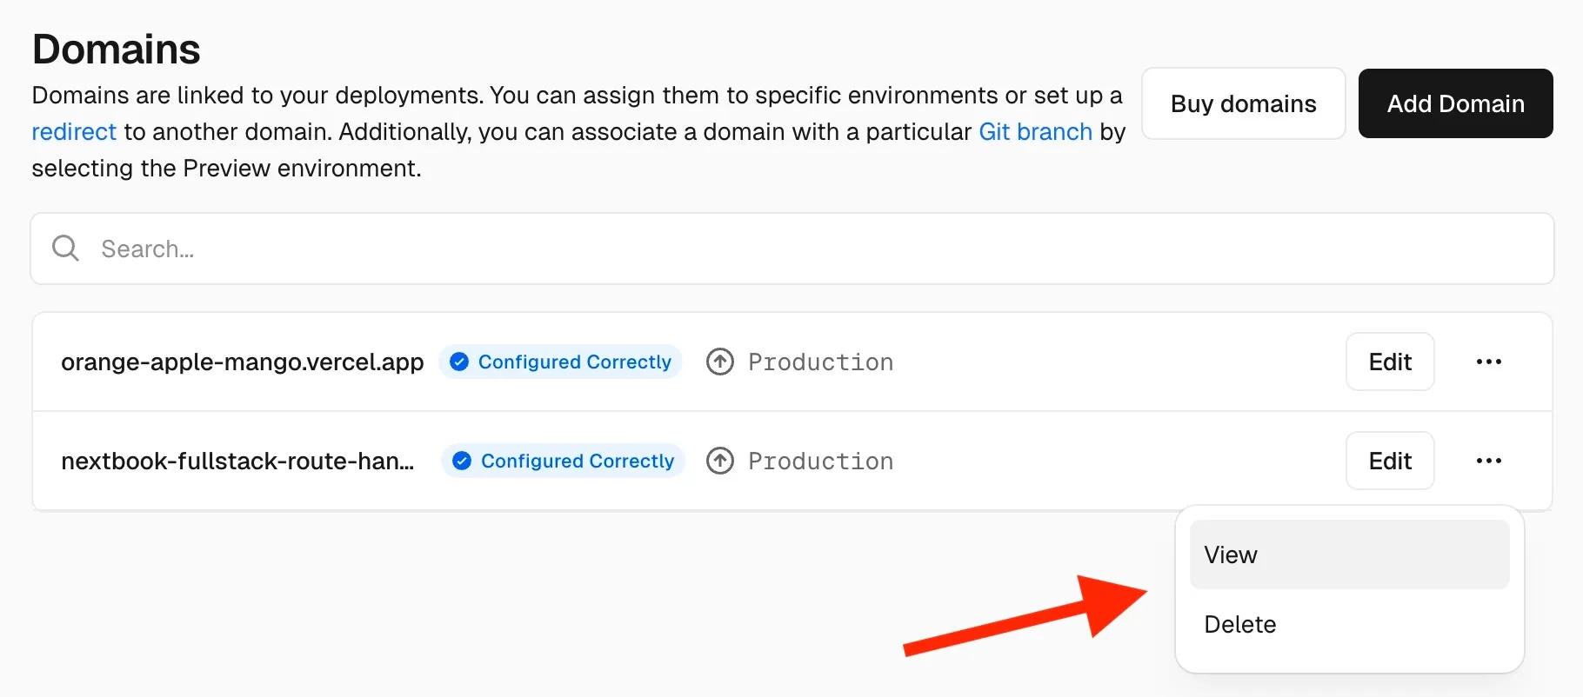Follow the redirect link in description

74,132
